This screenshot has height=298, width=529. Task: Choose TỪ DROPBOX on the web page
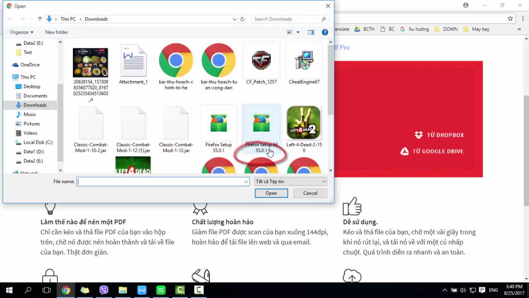[x=439, y=135]
